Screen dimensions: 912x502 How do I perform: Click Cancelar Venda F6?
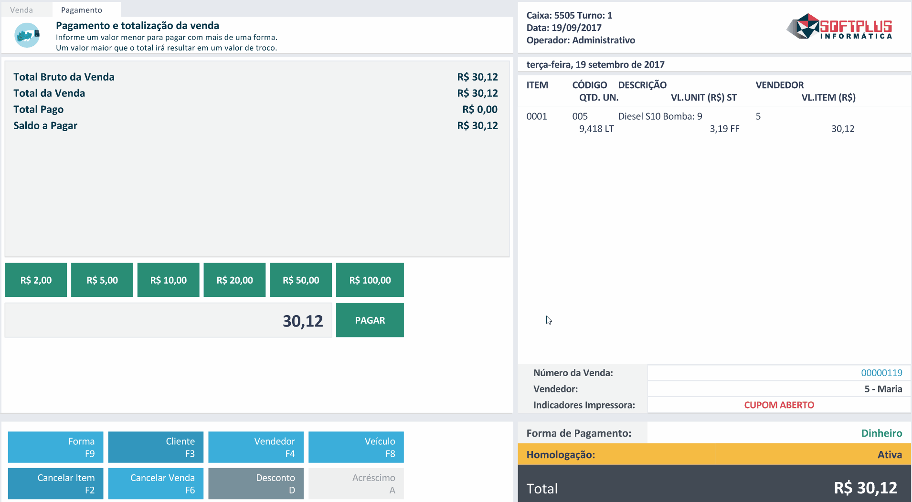click(156, 483)
